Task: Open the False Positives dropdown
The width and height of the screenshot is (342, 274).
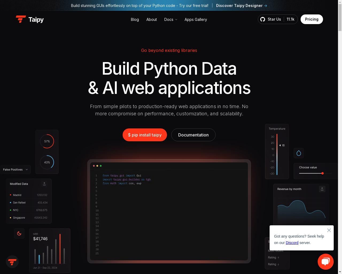Action: [x=15, y=169]
